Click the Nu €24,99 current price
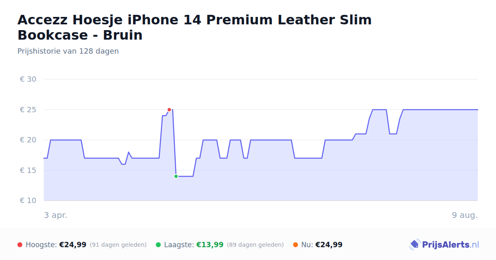496x260 pixels. (x=329, y=245)
